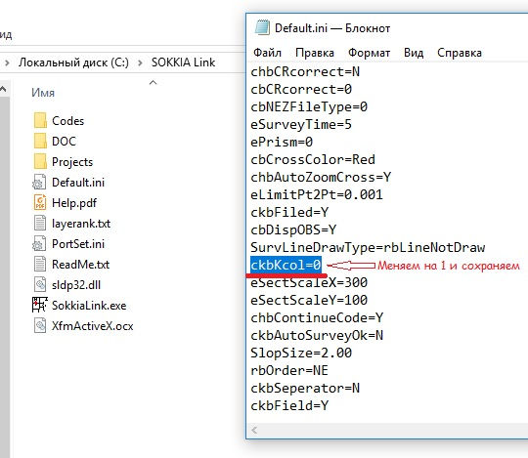
Task: Click the line cbCRcorrect=0
Action: [x=301, y=89]
